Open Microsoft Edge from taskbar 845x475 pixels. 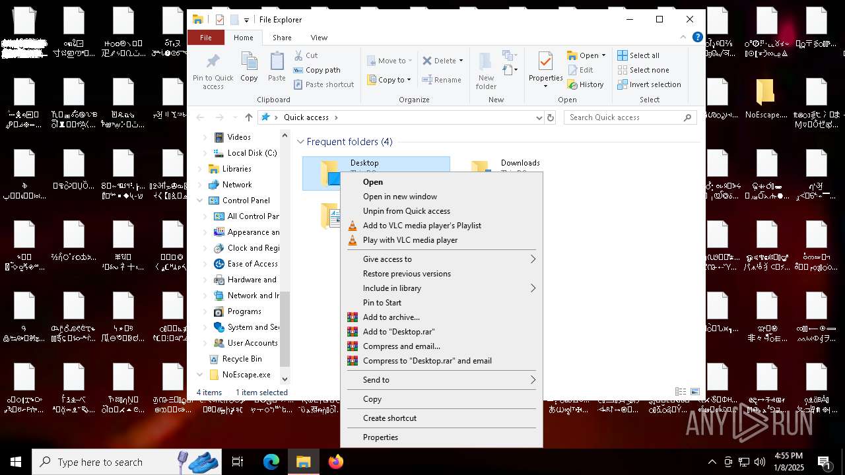(x=271, y=462)
